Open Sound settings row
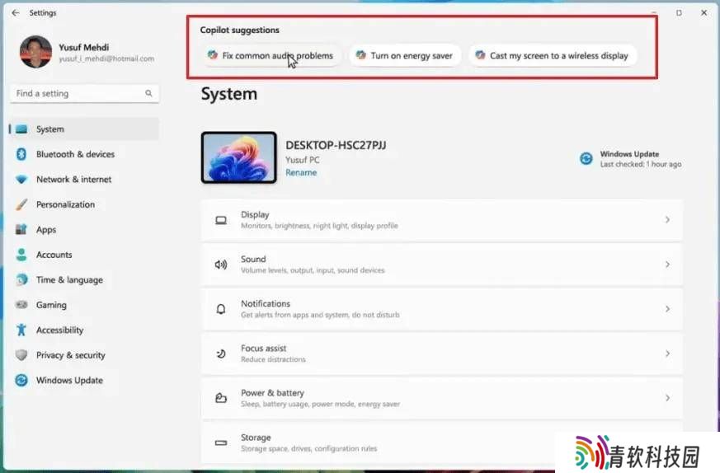720x473 pixels. (442, 265)
